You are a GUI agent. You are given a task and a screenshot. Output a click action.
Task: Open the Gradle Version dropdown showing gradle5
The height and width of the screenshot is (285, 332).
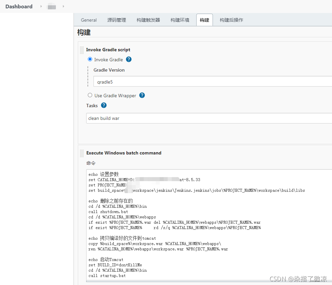(213, 82)
